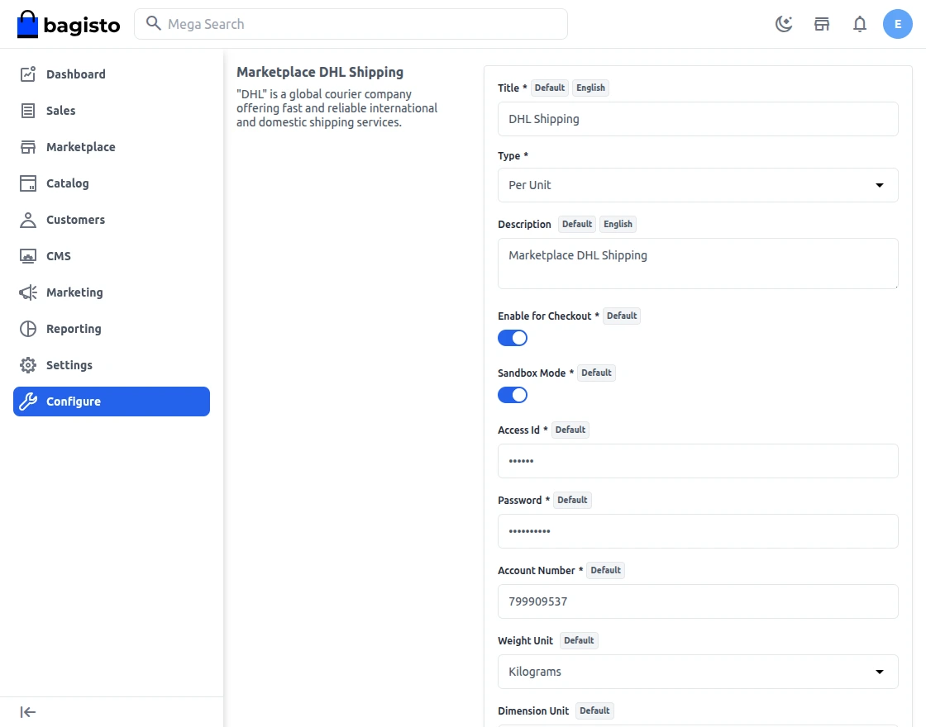Open the Type dropdown showing Per Unit

tap(698, 185)
